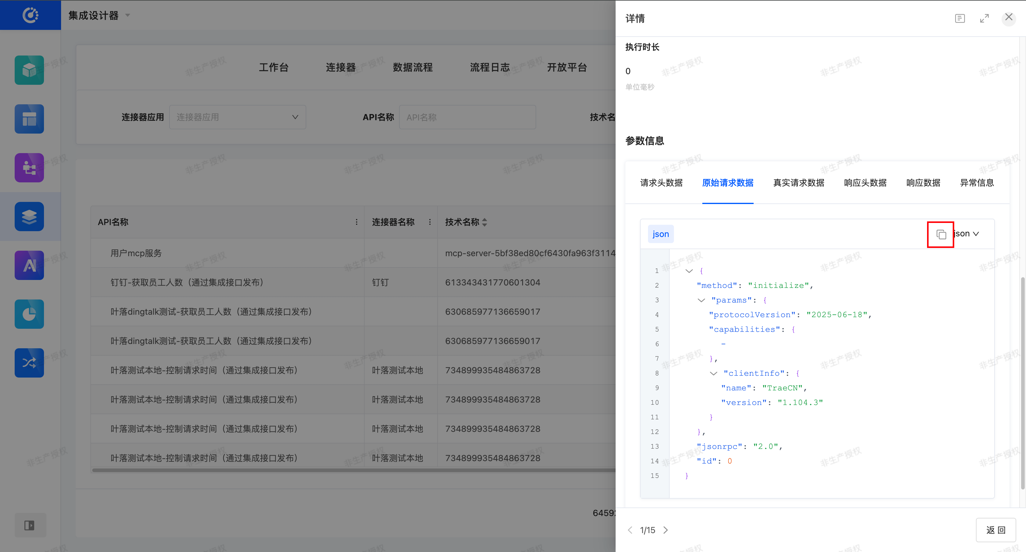Select the blue layers sidebar icon
1026x552 pixels.
coord(30,217)
